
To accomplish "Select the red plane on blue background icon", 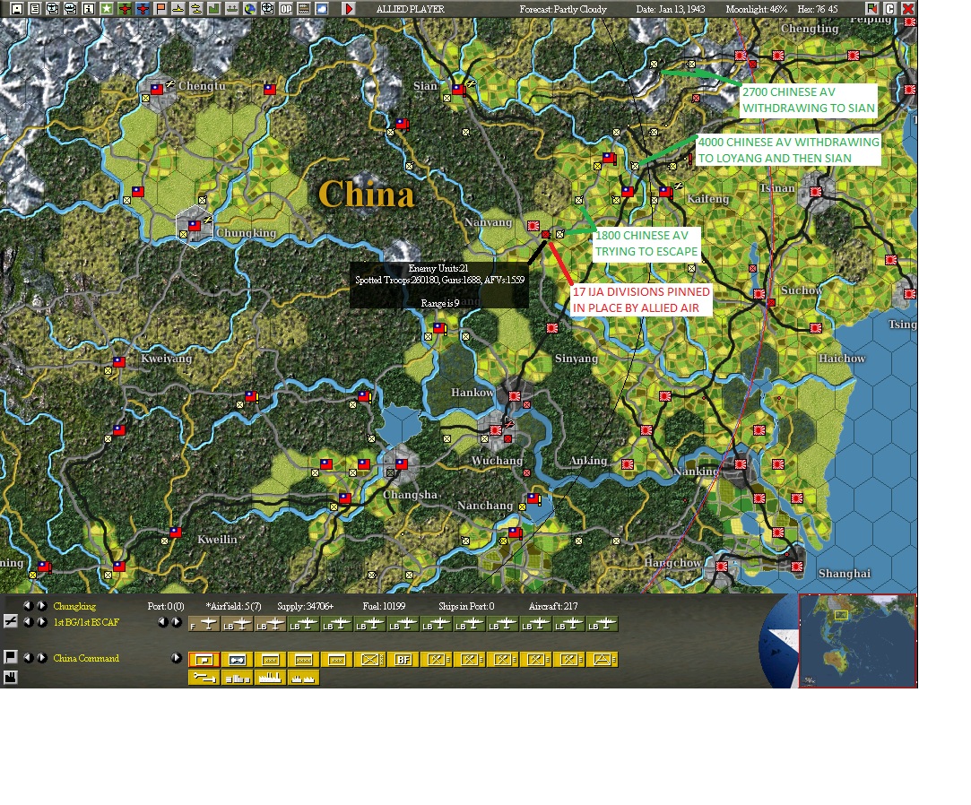I will pos(143,9).
